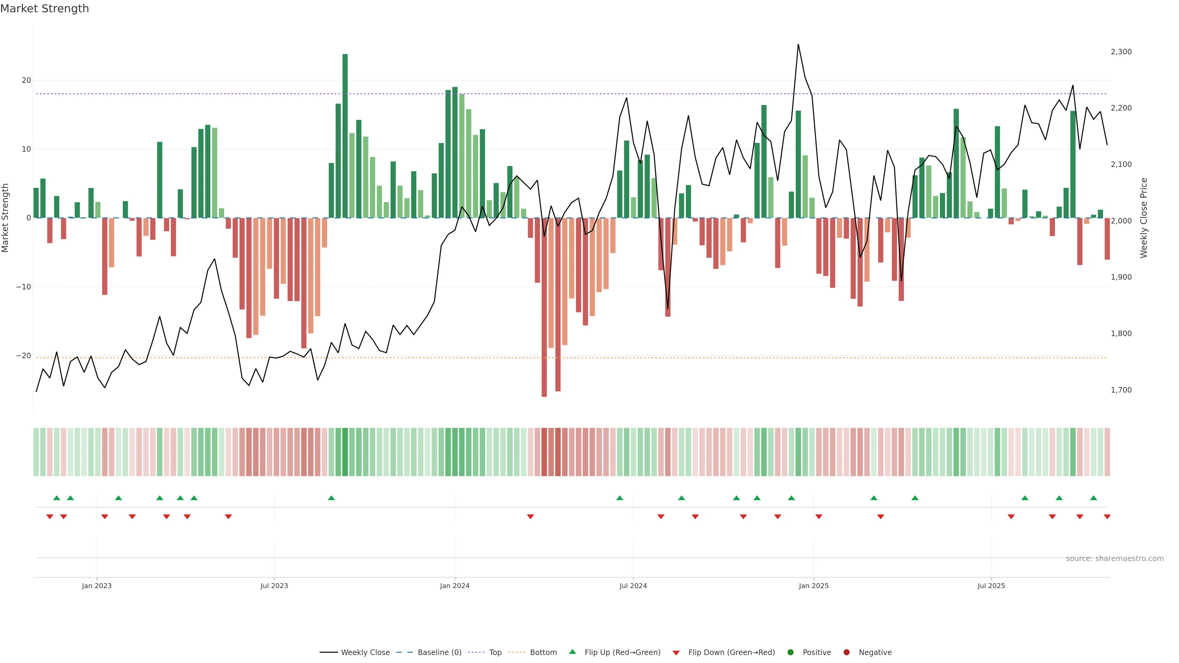Click the Jan 2024 x-axis label
Viewport: 1179px width, 663px height.
pyautogui.click(x=454, y=586)
